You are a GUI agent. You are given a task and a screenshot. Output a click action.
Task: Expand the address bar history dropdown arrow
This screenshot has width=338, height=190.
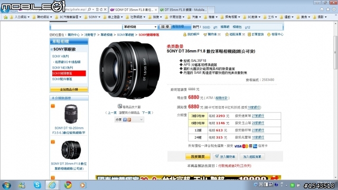click(x=93, y=9)
